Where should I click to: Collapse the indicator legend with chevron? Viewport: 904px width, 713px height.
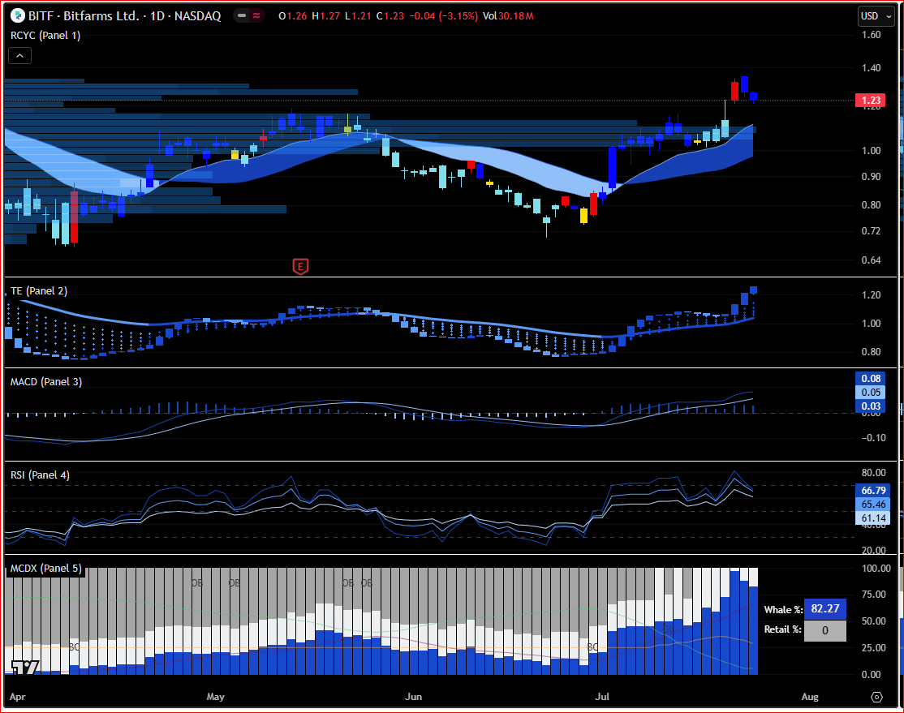click(19, 56)
